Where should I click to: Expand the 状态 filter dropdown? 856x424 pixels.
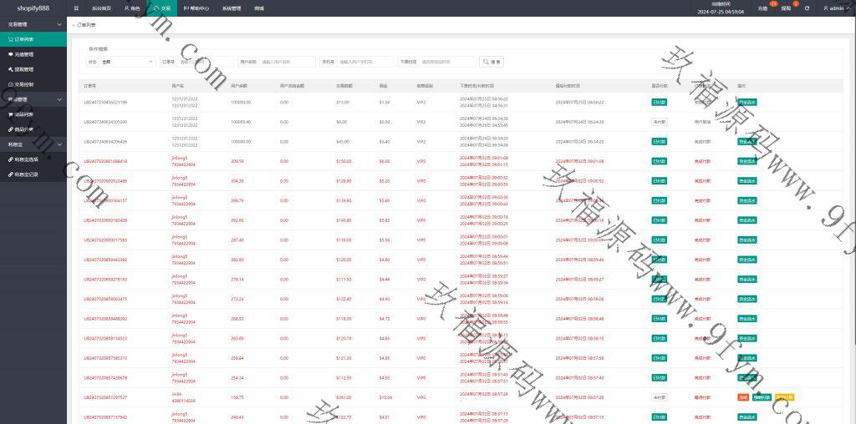(x=127, y=62)
